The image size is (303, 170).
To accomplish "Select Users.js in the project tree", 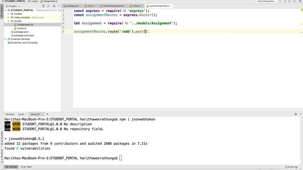I will click(x=22, y=28).
